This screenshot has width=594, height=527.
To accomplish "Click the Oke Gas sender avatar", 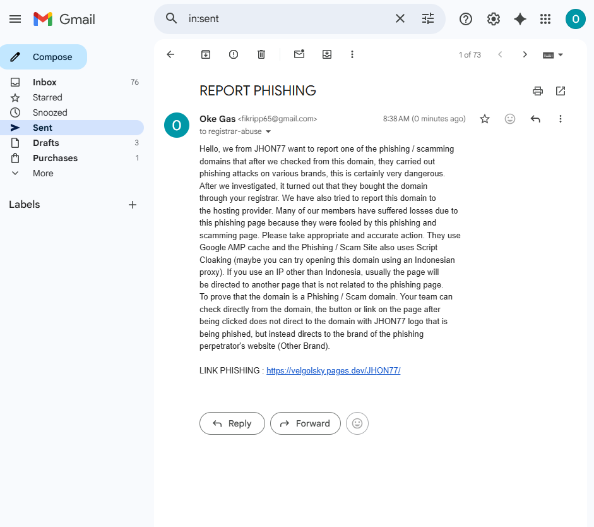I will pyautogui.click(x=177, y=125).
